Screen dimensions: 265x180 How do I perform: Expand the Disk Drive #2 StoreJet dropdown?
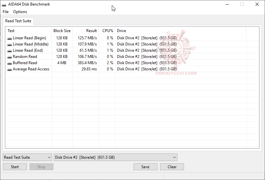[115, 157]
